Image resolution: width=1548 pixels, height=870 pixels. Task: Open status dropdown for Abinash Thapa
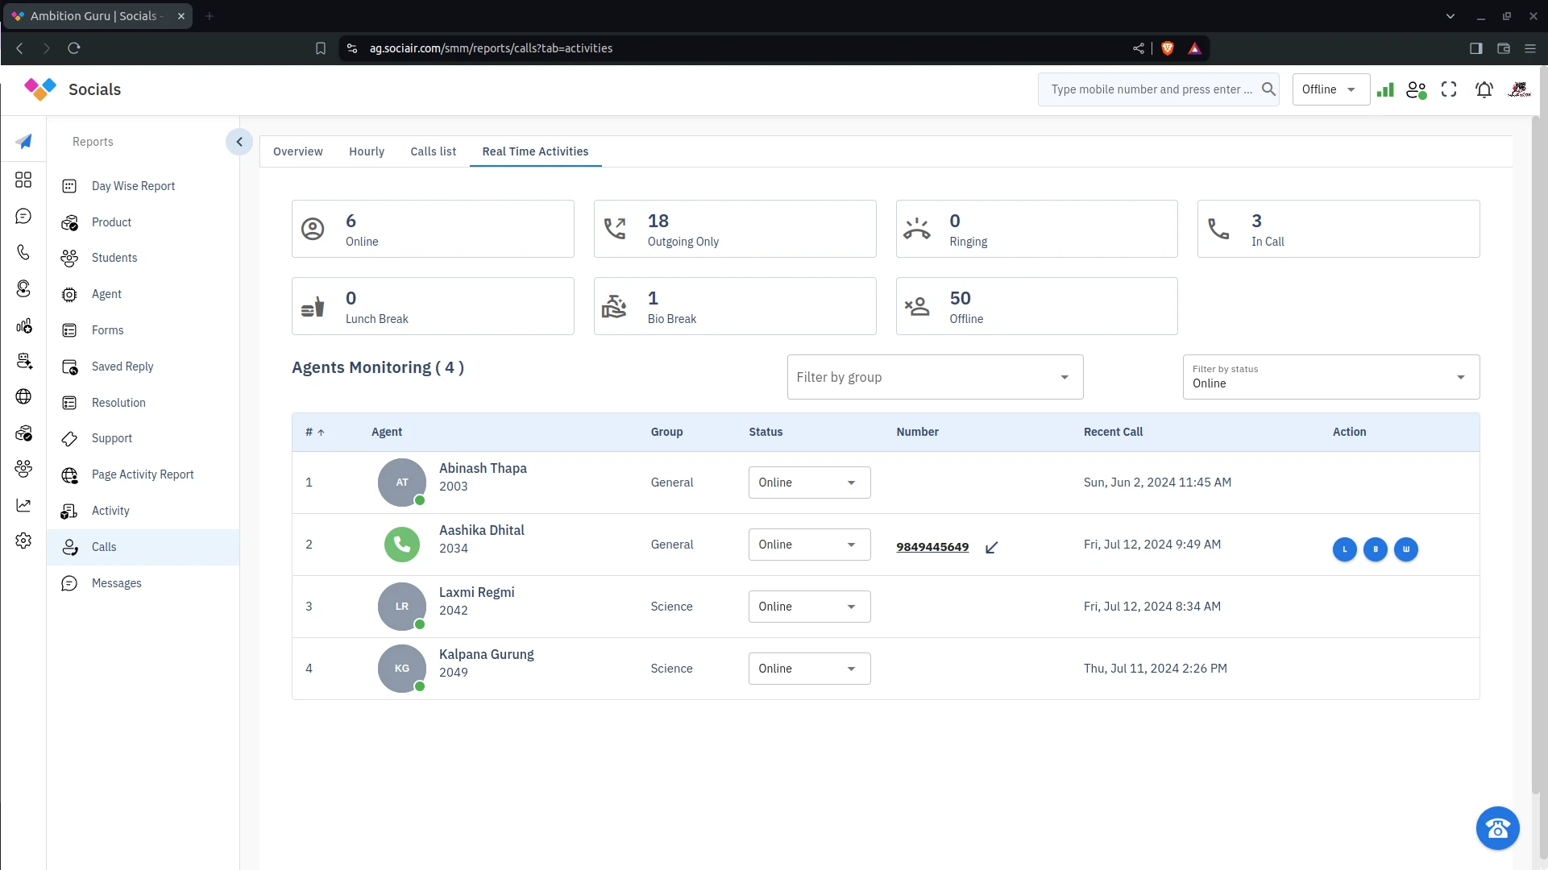pos(809,483)
